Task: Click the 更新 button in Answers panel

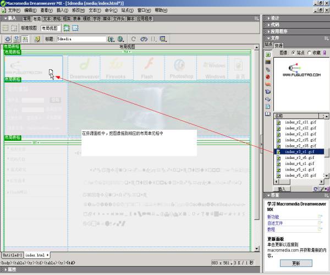Action: 296,263
